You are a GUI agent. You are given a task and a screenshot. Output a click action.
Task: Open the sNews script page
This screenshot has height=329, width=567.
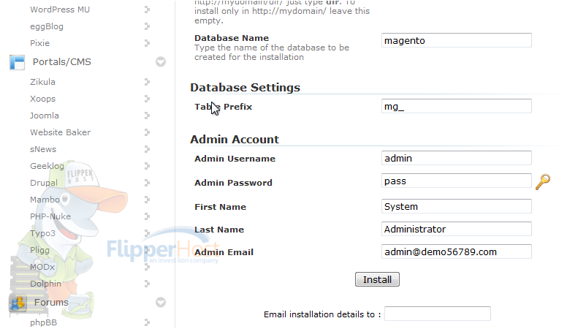coord(43,149)
